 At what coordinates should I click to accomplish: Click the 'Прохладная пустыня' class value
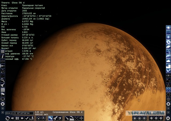point(32,5)
